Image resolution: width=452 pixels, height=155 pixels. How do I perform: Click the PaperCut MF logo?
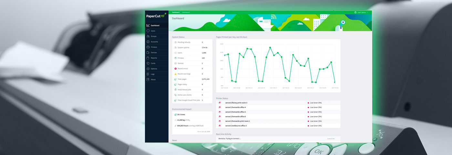156,16
